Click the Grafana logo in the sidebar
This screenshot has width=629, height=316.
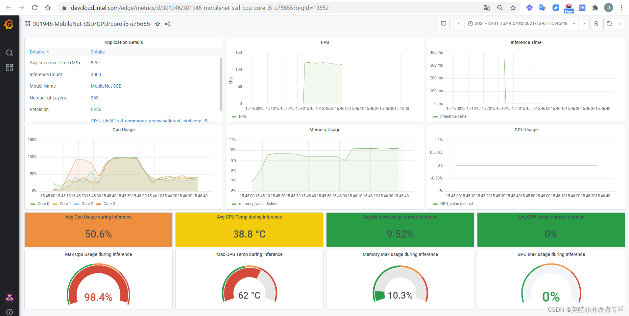click(9, 24)
